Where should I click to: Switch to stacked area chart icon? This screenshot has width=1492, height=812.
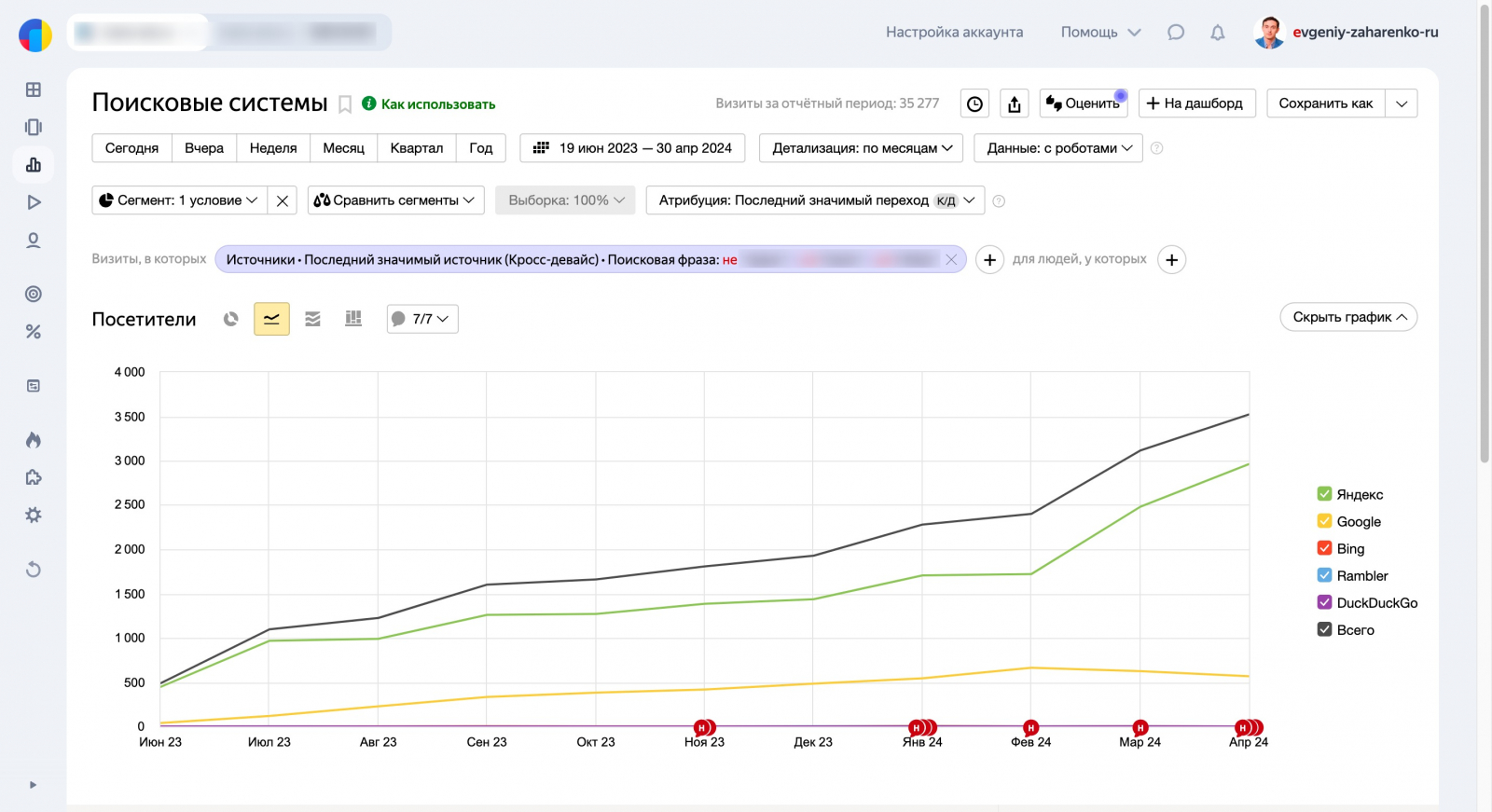[x=312, y=319]
